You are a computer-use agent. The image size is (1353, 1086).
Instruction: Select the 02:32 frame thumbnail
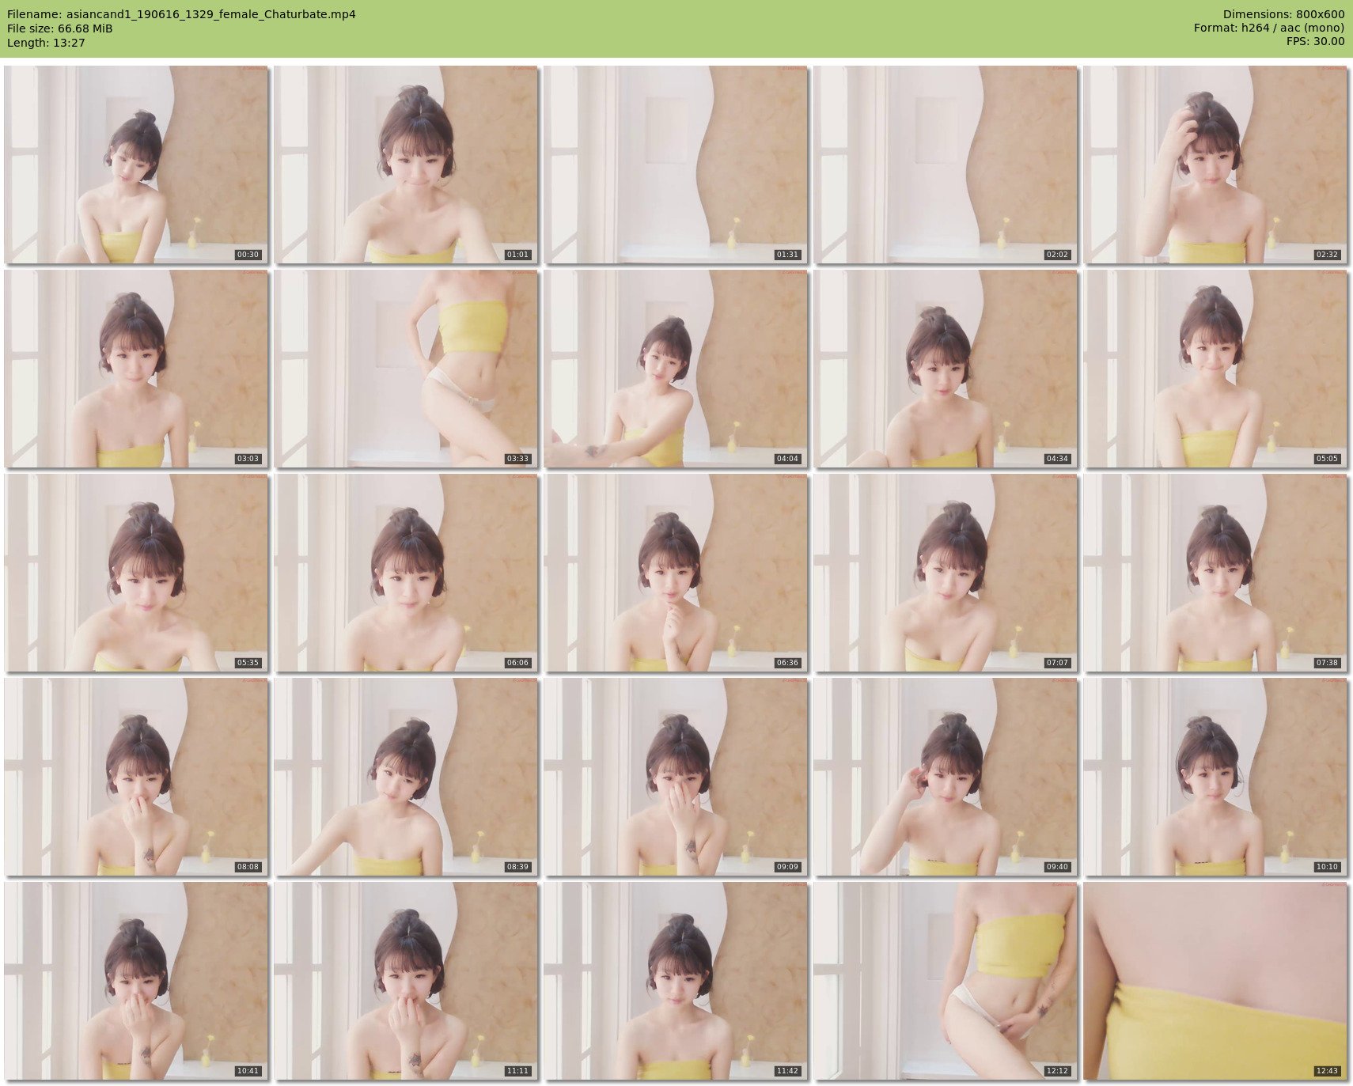(x=1215, y=165)
